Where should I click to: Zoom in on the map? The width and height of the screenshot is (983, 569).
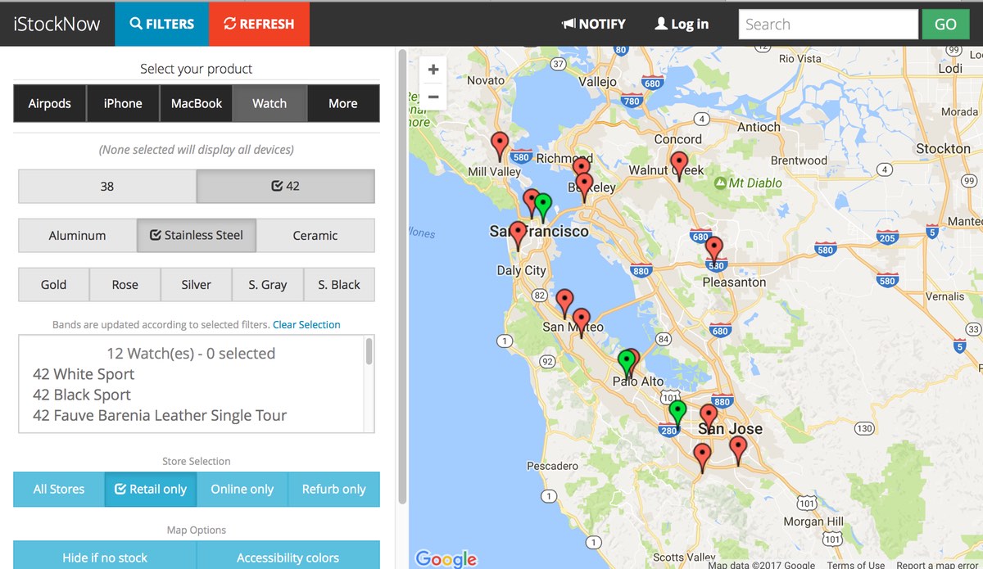pyautogui.click(x=433, y=70)
